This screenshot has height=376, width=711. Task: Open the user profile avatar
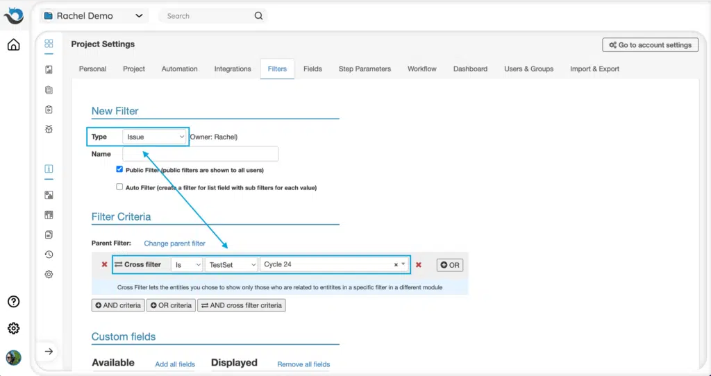(x=13, y=358)
